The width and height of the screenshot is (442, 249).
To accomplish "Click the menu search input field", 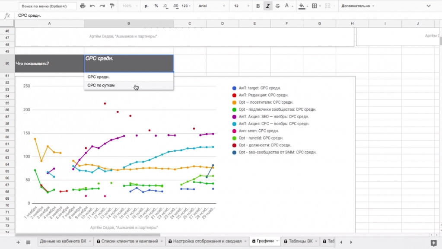I will pos(48,6).
